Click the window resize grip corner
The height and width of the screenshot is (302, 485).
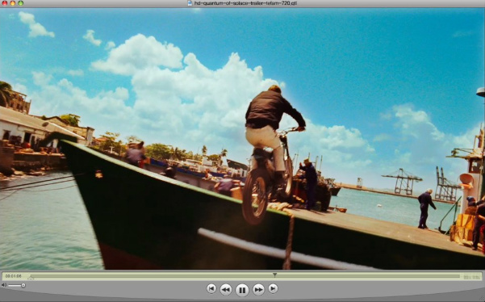(x=482, y=299)
